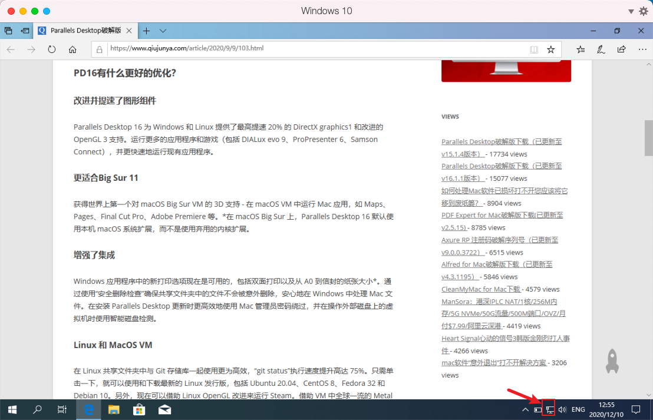Click heading 更适合Big Sur 11

pyautogui.click(x=105, y=178)
